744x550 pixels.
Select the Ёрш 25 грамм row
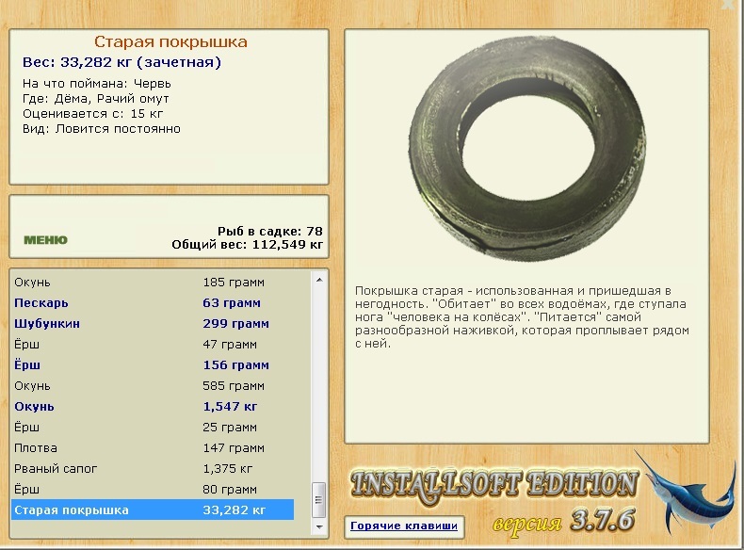(x=153, y=427)
